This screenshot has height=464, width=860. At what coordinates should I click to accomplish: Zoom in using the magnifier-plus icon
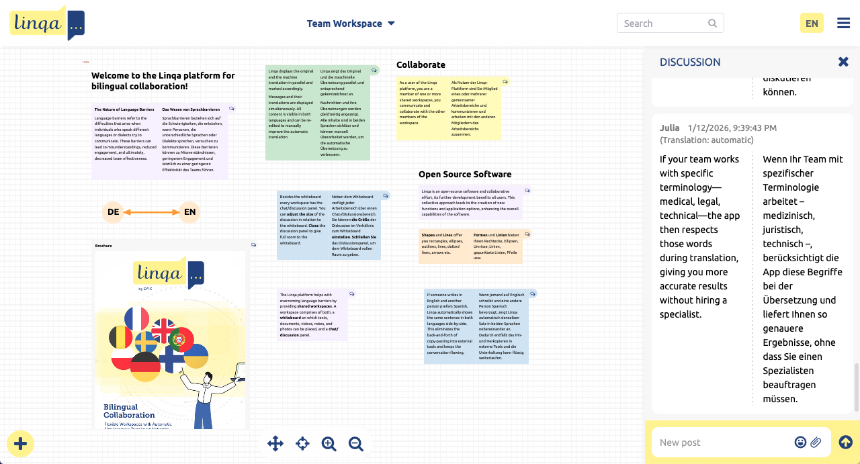coord(329,443)
